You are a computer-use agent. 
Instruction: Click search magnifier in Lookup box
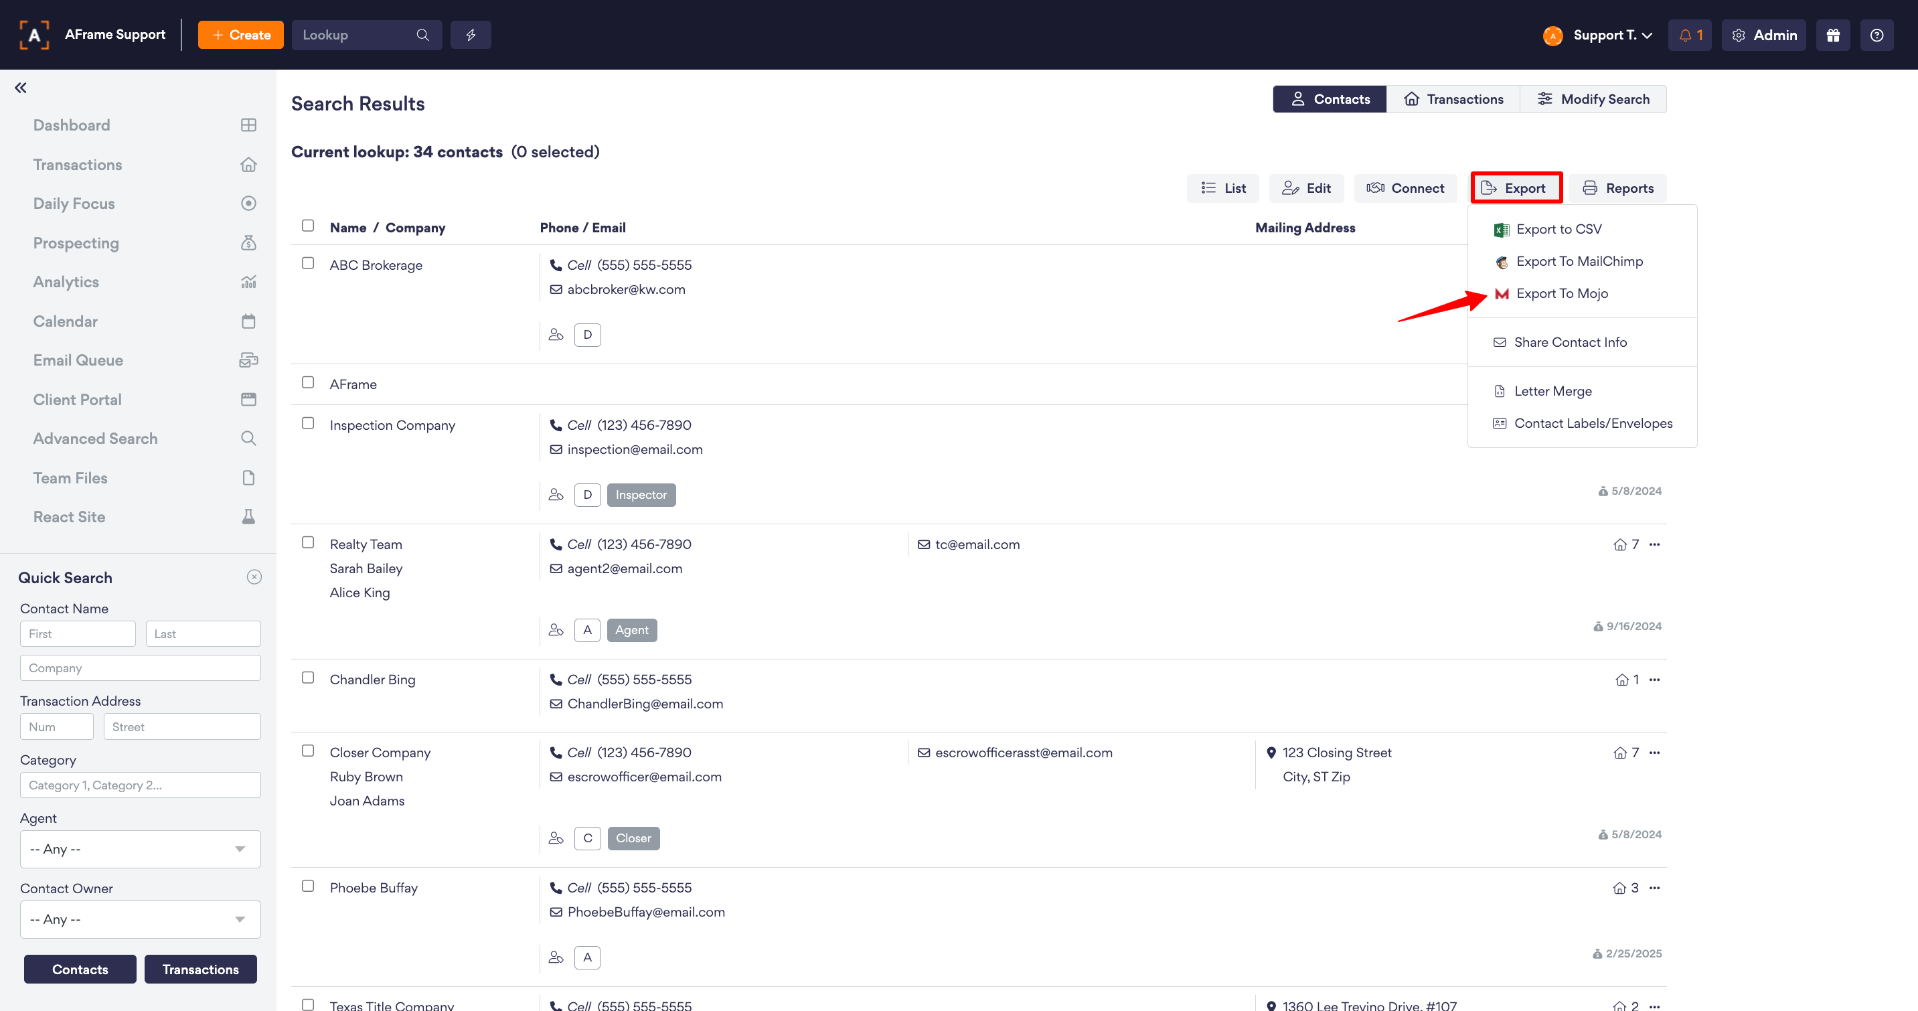[x=422, y=35]
